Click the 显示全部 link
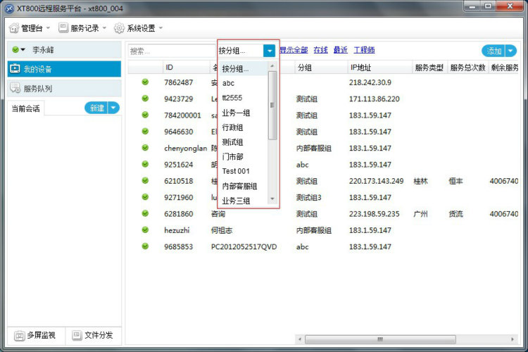528x352 pixels. coord(294,51)
